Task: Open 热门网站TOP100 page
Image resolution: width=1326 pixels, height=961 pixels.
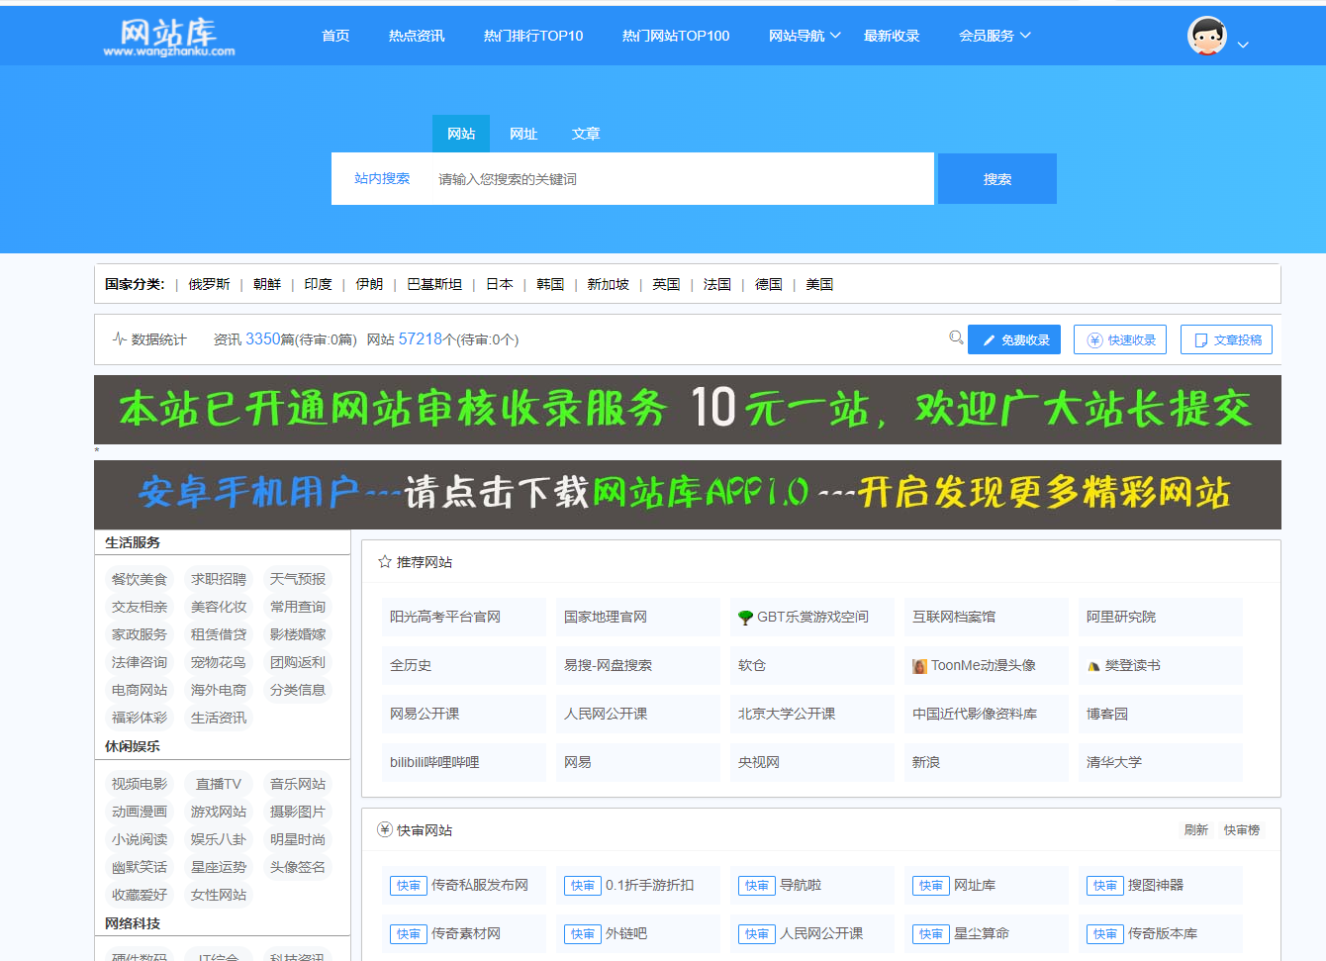Action: tap(676, 36)
